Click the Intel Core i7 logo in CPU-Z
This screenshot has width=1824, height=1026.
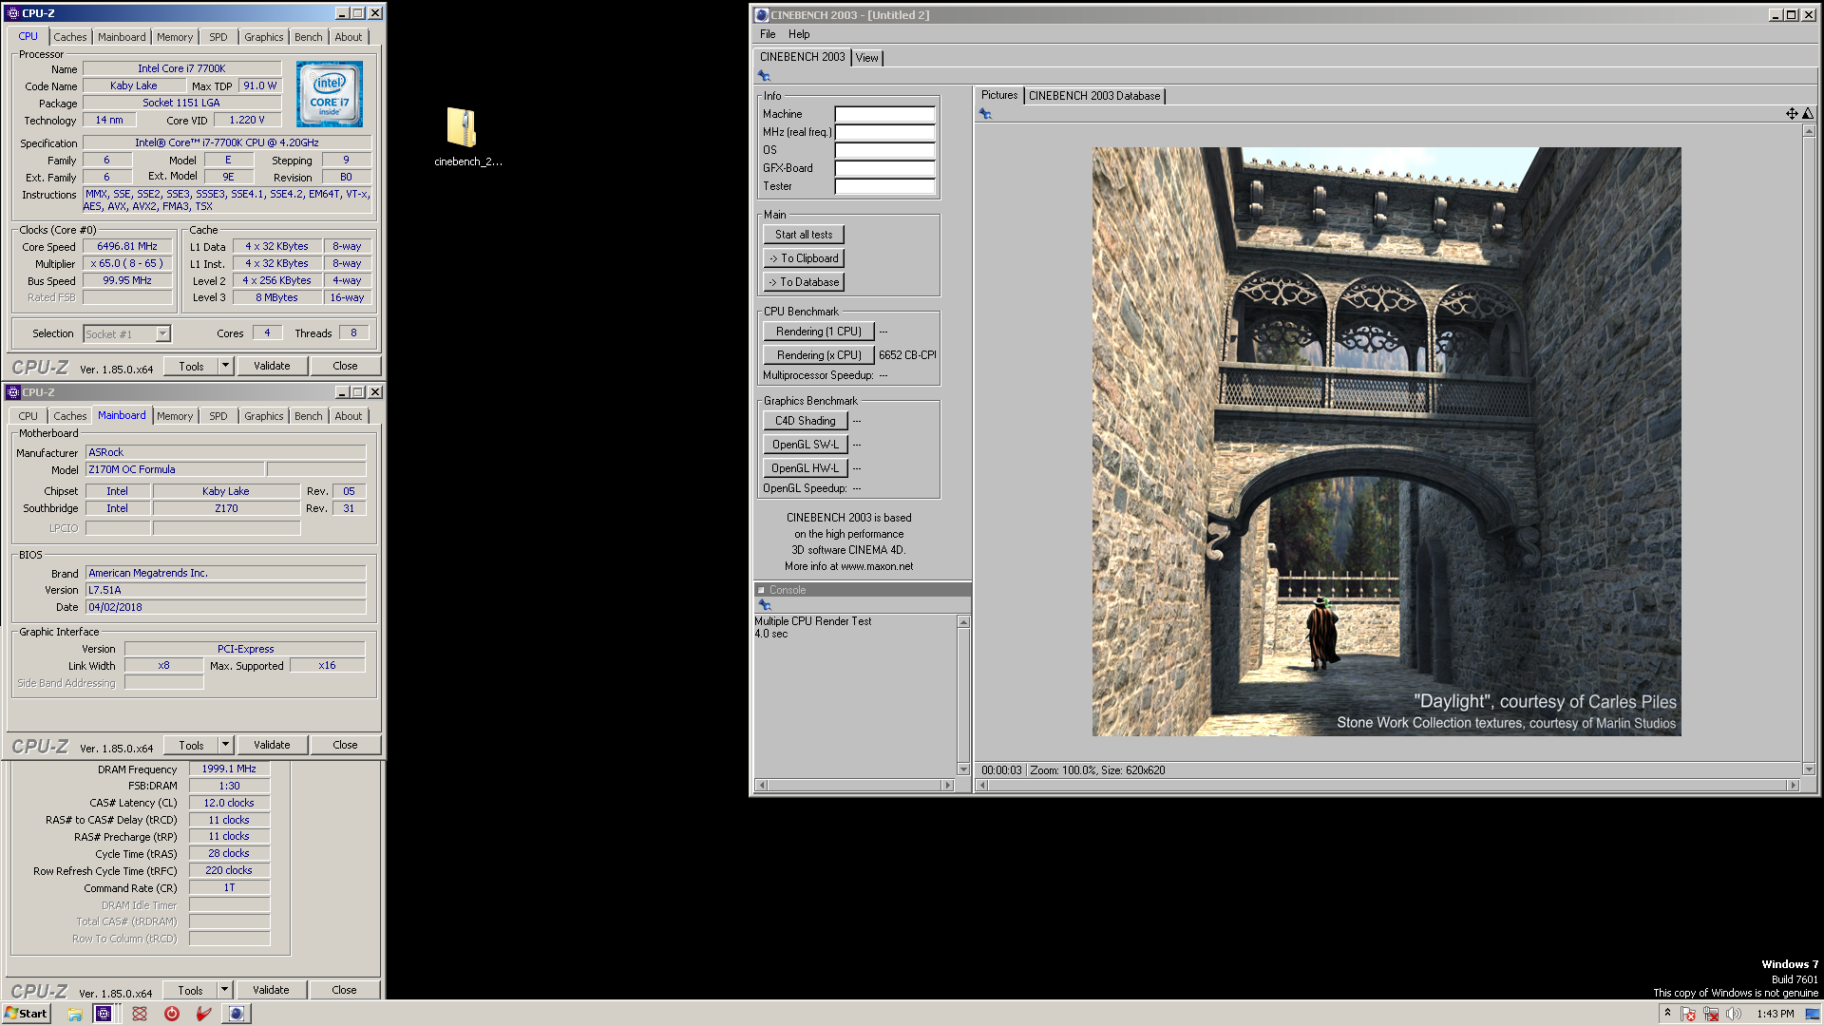click(x=329, y=94)
